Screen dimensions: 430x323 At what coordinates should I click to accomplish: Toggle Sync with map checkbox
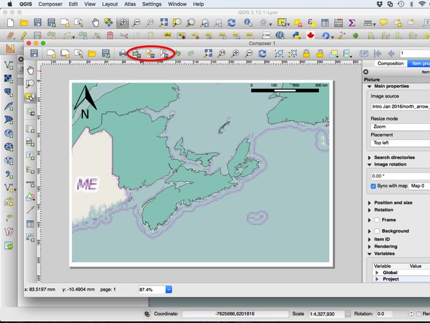373,186
